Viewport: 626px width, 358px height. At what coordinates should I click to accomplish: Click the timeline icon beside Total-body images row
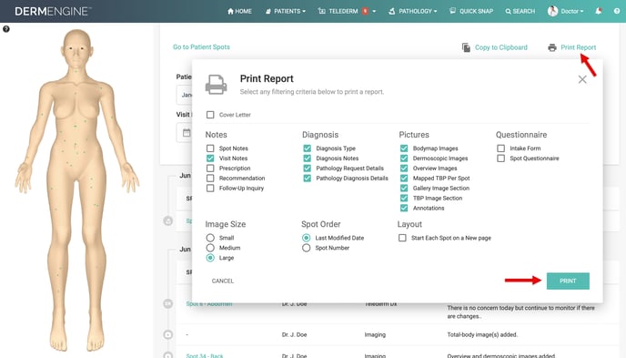point(168,334)
